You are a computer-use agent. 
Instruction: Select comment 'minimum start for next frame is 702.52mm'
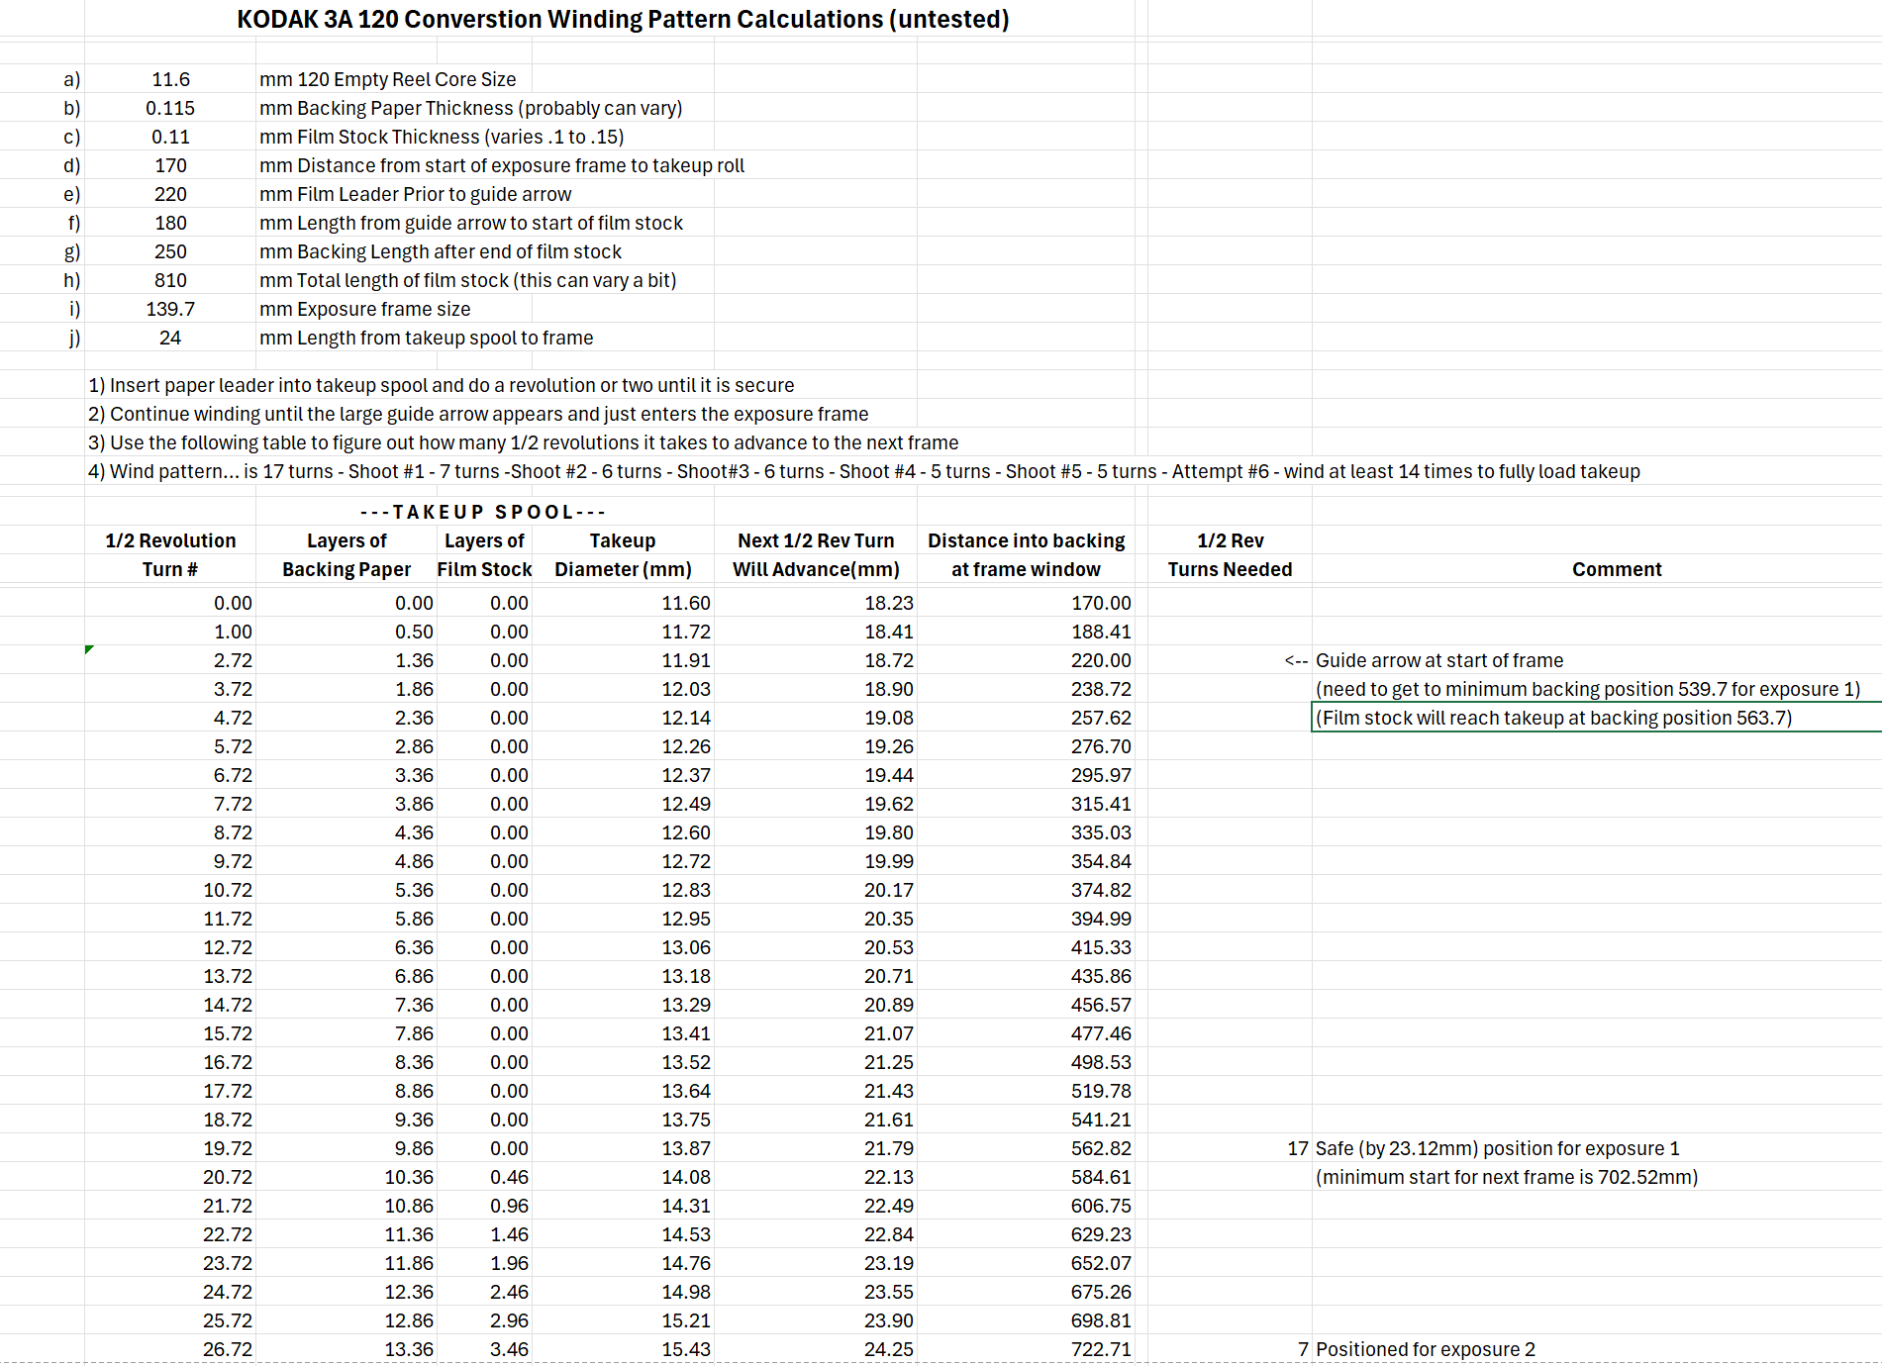pos(1507,1177)
